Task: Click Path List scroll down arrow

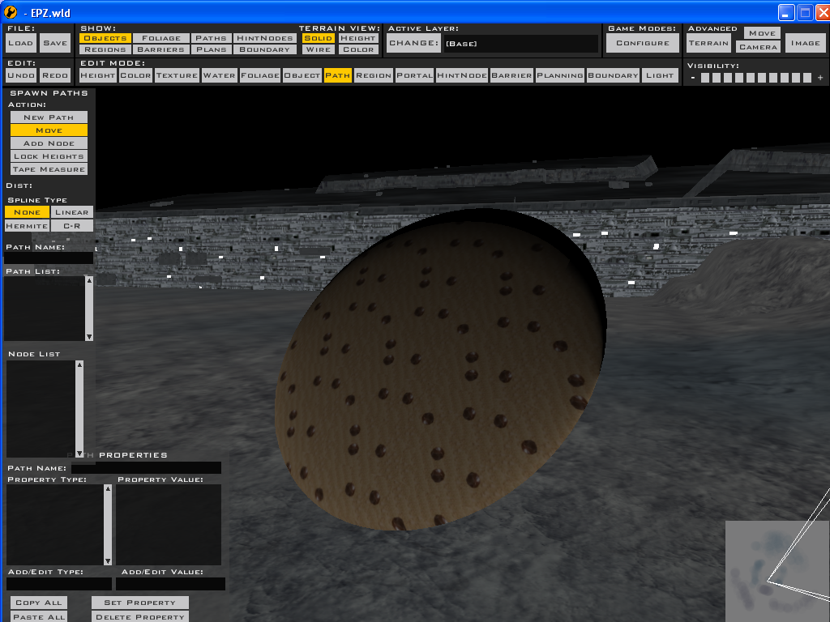Action: 89,337
